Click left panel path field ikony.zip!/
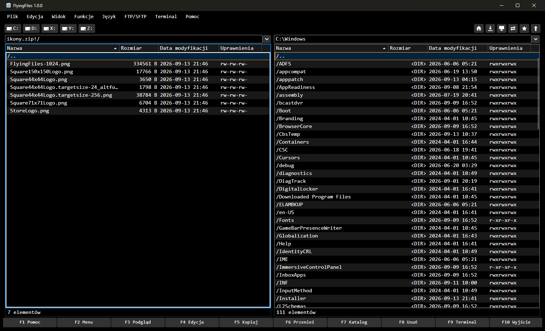 pyautogui.click(x=134, y=39)
